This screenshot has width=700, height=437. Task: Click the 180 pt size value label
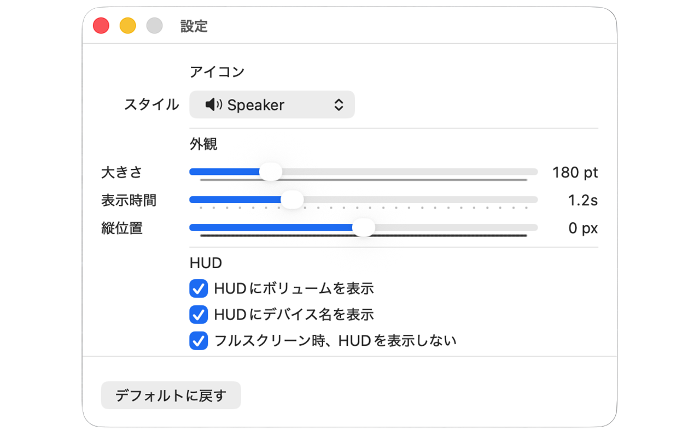coord(575,173)
